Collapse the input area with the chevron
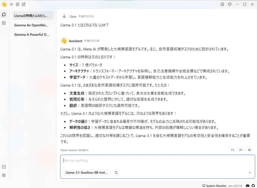257x188 pixels. click(250, 173)
